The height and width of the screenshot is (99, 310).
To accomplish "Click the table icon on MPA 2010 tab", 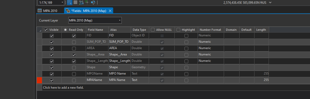I will pos(40,11).
